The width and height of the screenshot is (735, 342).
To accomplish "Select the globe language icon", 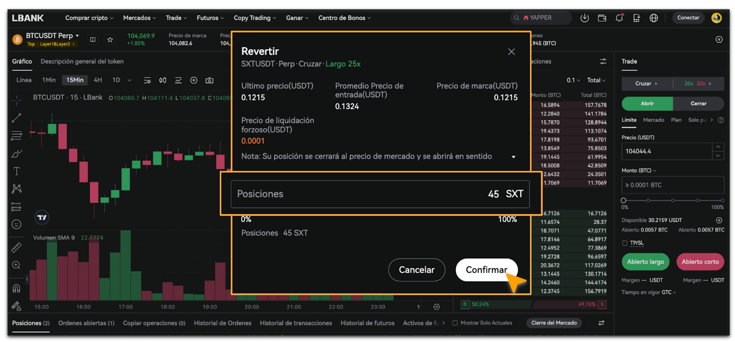I will 654,18.
